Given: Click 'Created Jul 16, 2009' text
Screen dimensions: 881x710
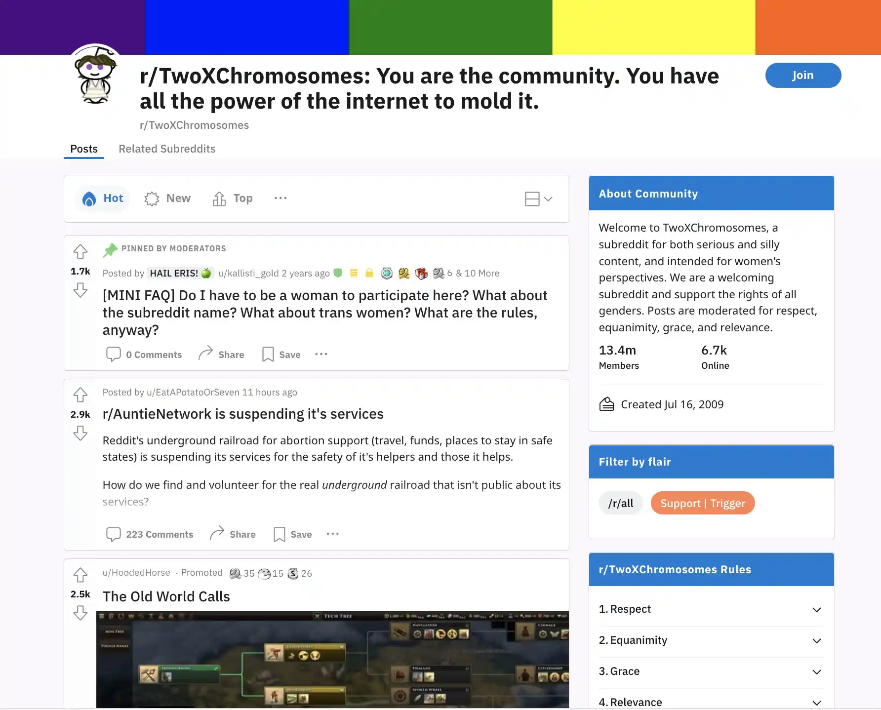Looking at the screenshot, I should (x=672, y=404).
